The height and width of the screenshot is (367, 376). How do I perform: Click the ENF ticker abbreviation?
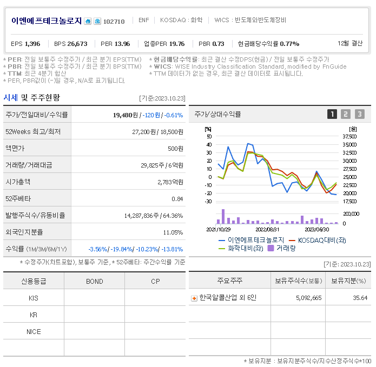[144, 20]
